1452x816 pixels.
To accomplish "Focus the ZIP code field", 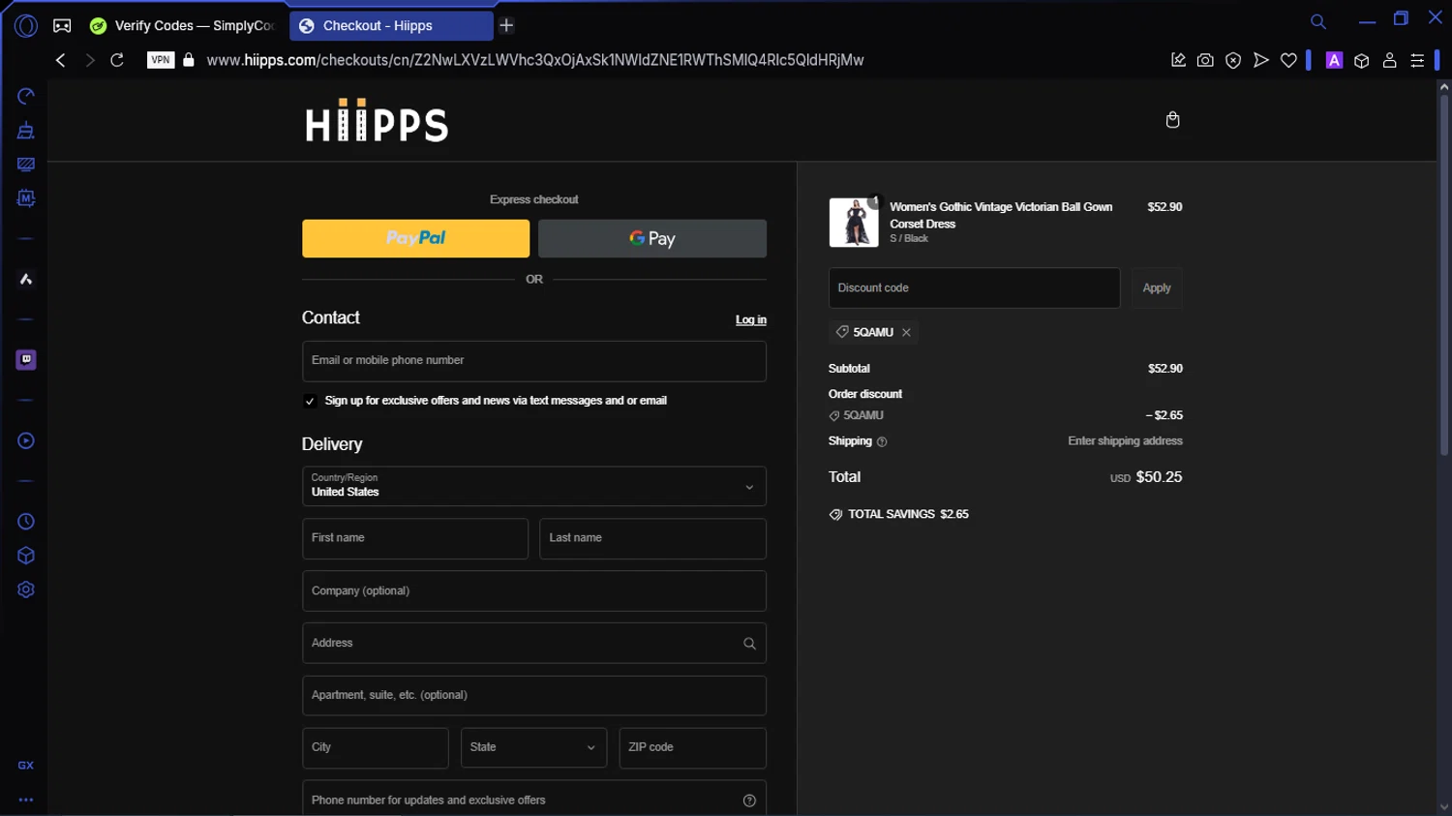I will pyautogui.click(x=693, y=748).
